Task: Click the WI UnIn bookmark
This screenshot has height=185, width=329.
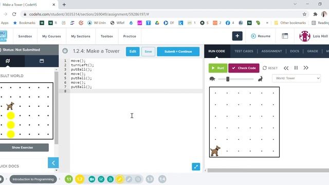Action: point(97,23)
